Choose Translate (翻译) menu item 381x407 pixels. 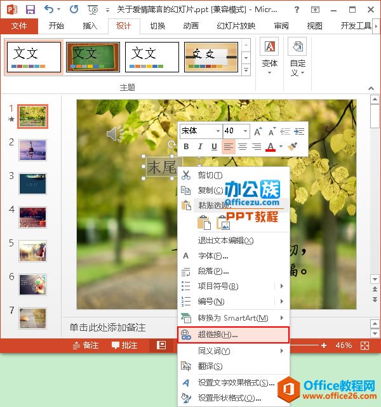(x=234, y=366)
